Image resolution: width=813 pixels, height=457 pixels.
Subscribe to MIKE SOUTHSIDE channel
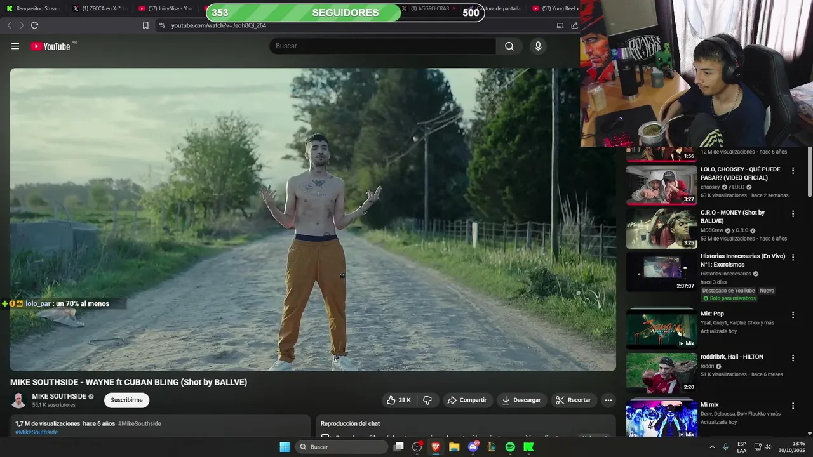pos(126,400)
